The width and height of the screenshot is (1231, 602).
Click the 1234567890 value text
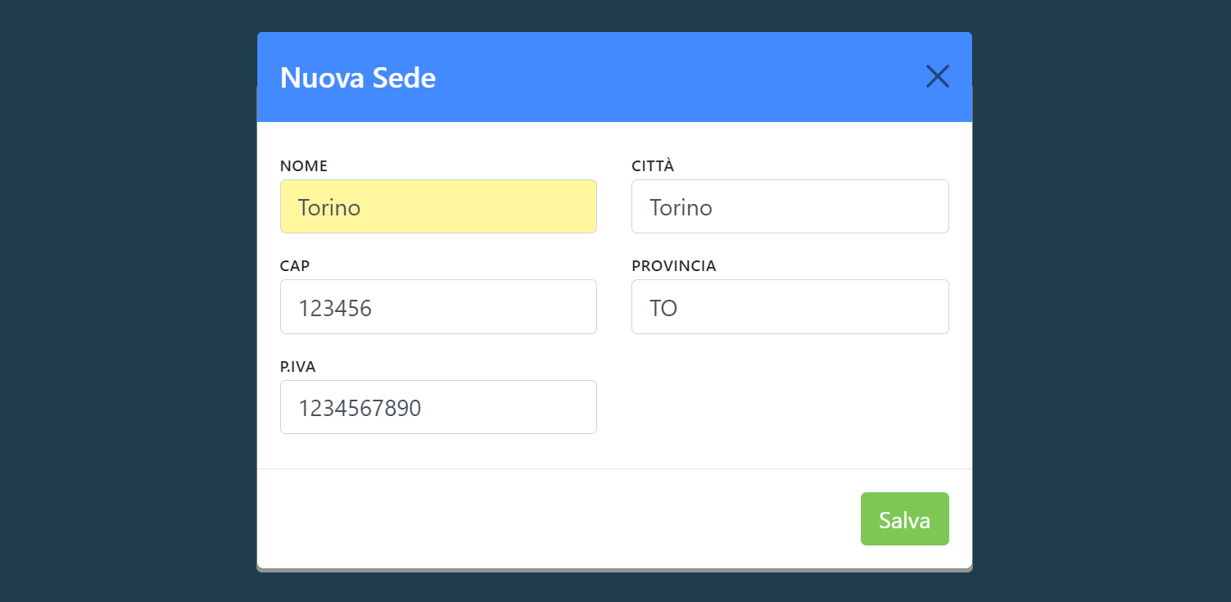point(360,408)
